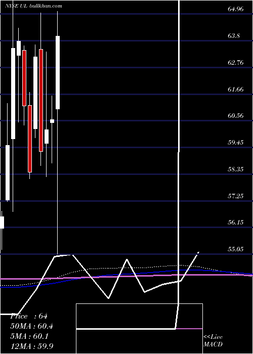
Task: Click the 60.56 price axis label
Action: 236,116
